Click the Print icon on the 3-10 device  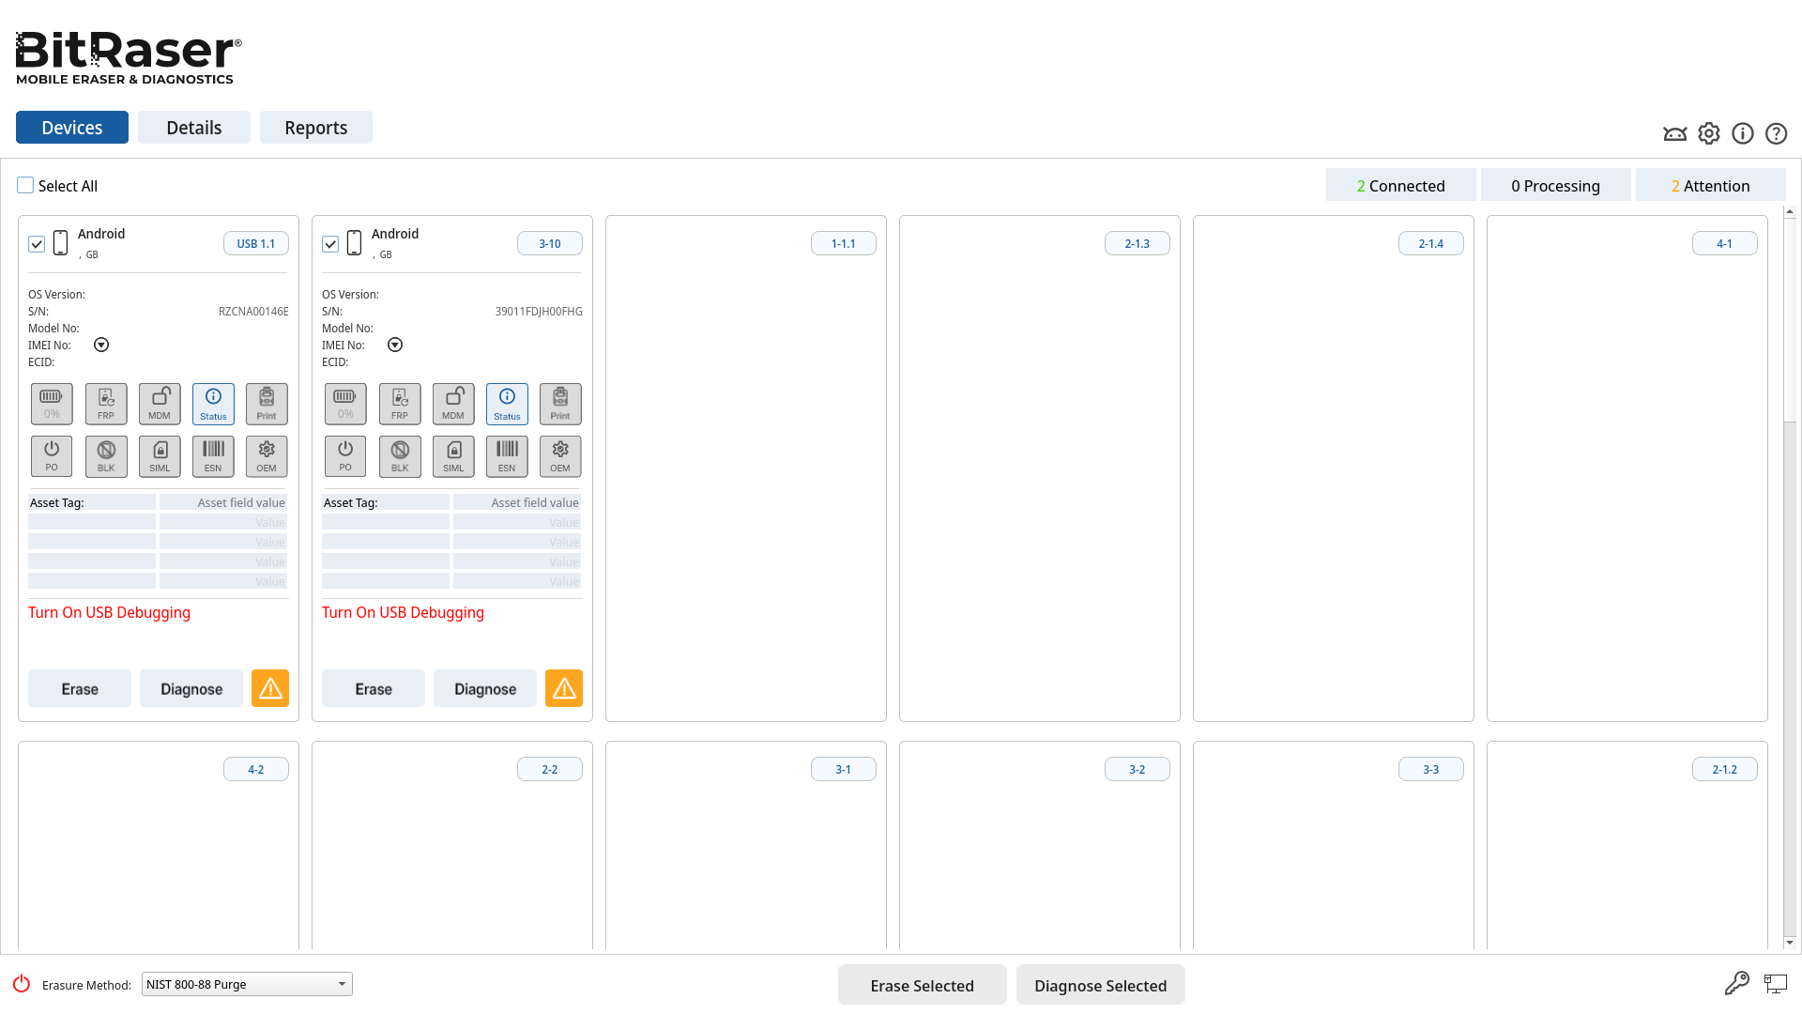click(x=560, y=404)
